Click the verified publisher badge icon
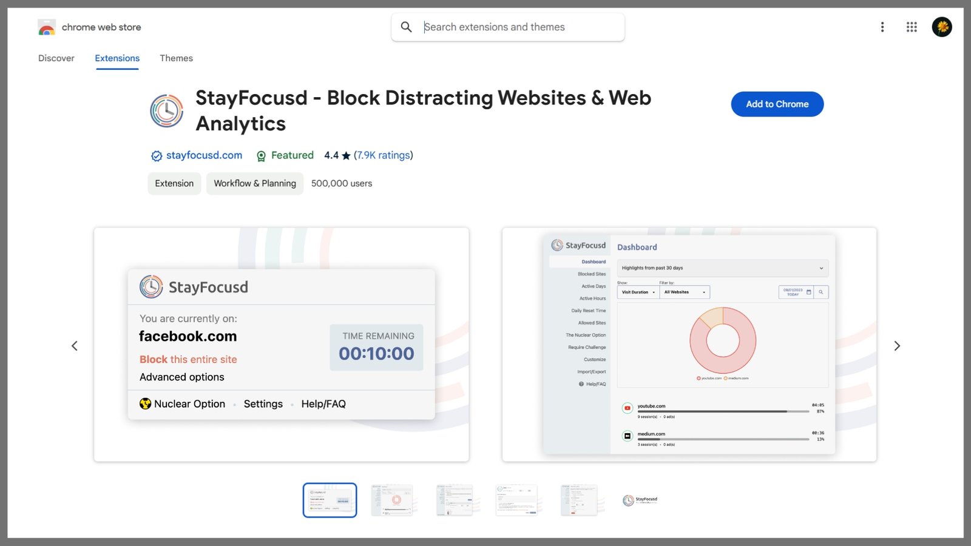 point(157,156)
